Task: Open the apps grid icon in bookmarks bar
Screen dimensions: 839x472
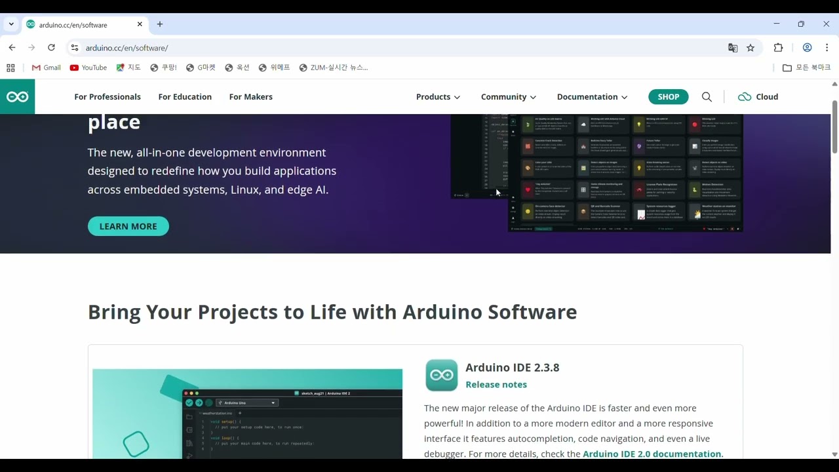Action: (10, 68)
